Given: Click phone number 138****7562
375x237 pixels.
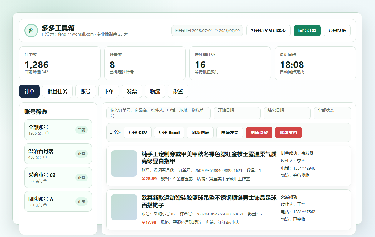Looking at the screenshot, I should (x=304, y=212).
